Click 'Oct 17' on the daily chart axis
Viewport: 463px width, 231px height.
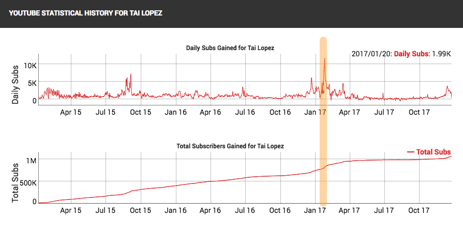[419, 113]
